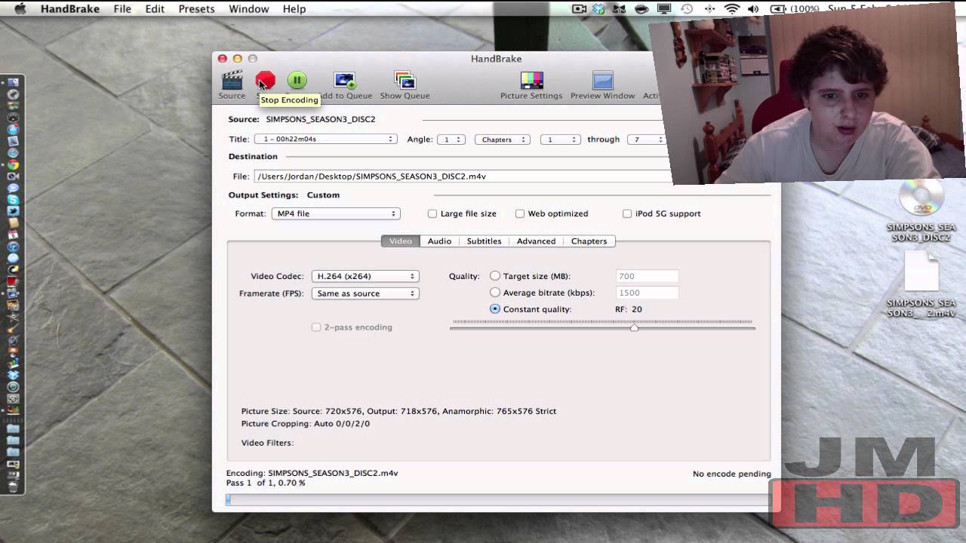The image size is (966, 543).
Task: Open Finder from the Dock
Action: 14,83
